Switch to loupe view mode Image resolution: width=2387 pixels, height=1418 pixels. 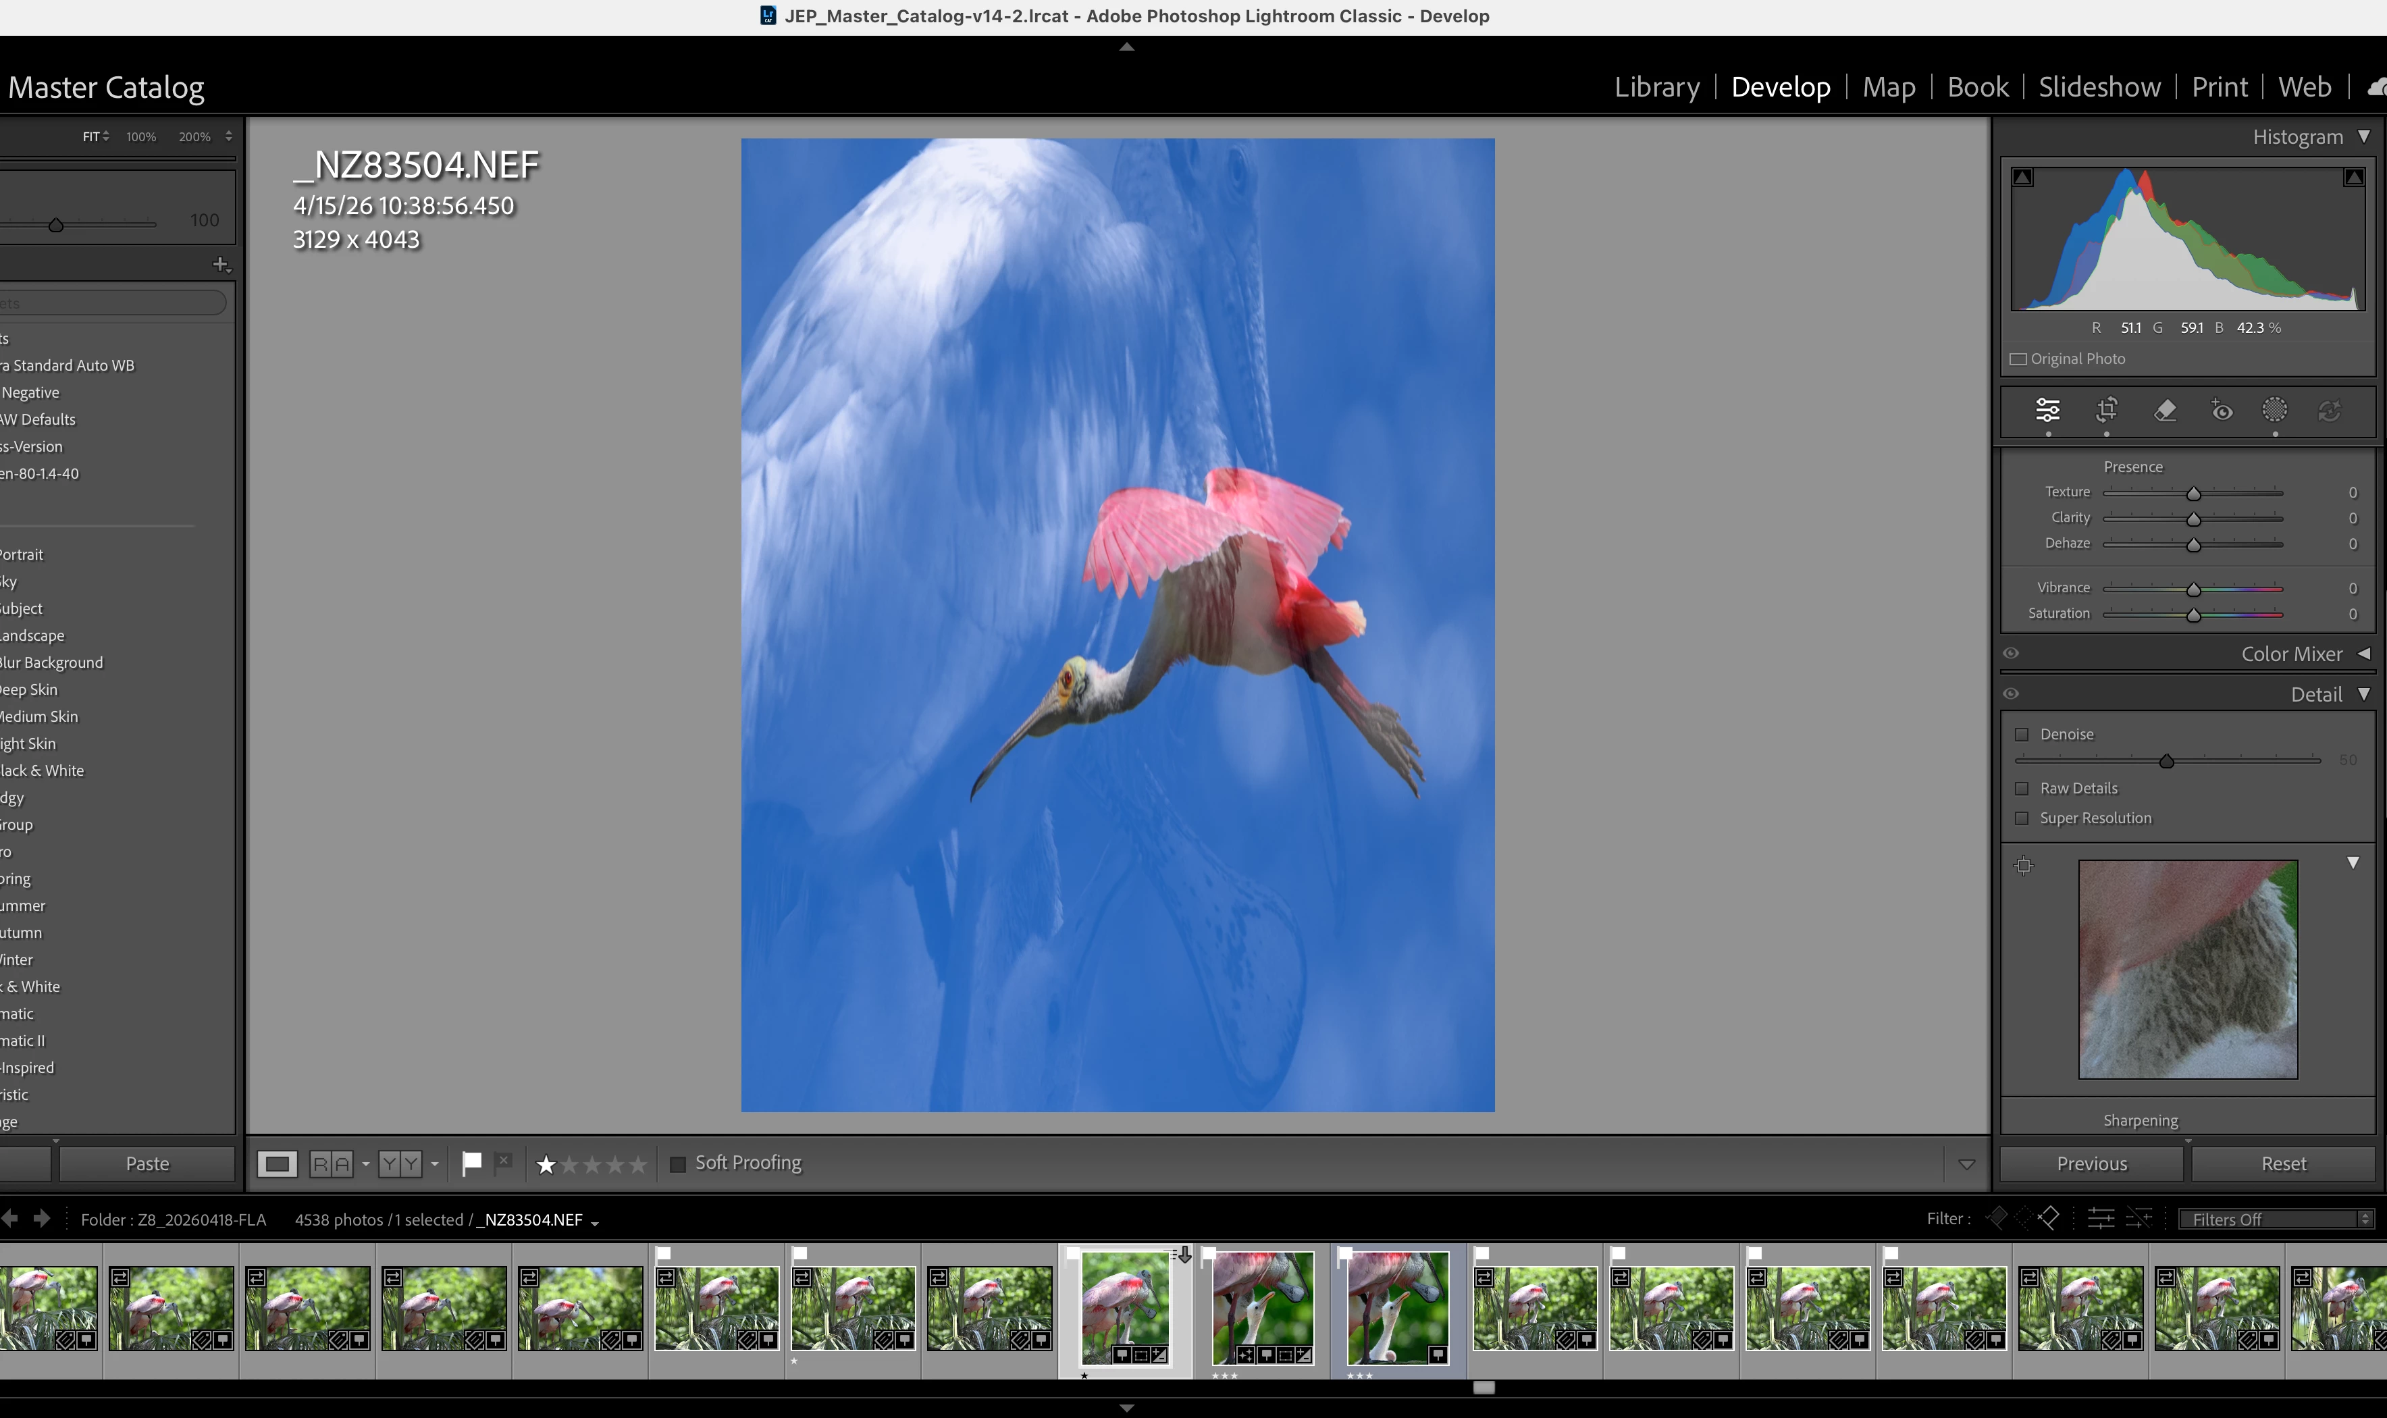(x=277, y=1163)
